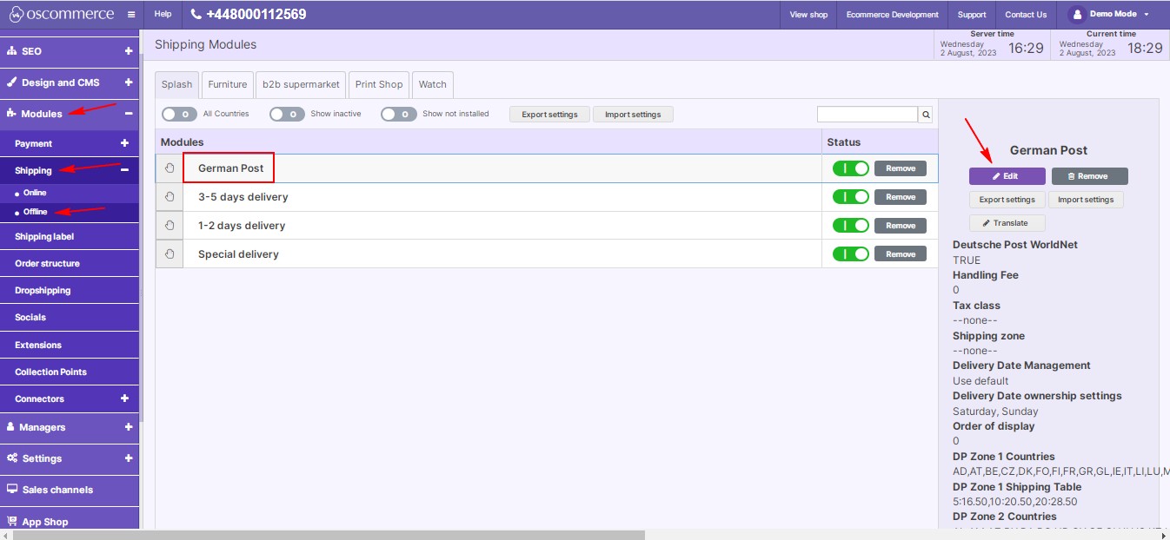Expand the Payment submenu
The image size is (1170, 540).
coord(124,143)
